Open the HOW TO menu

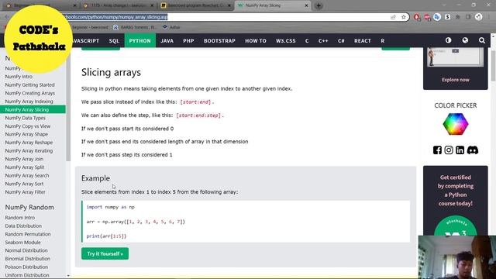pos(256,41)
